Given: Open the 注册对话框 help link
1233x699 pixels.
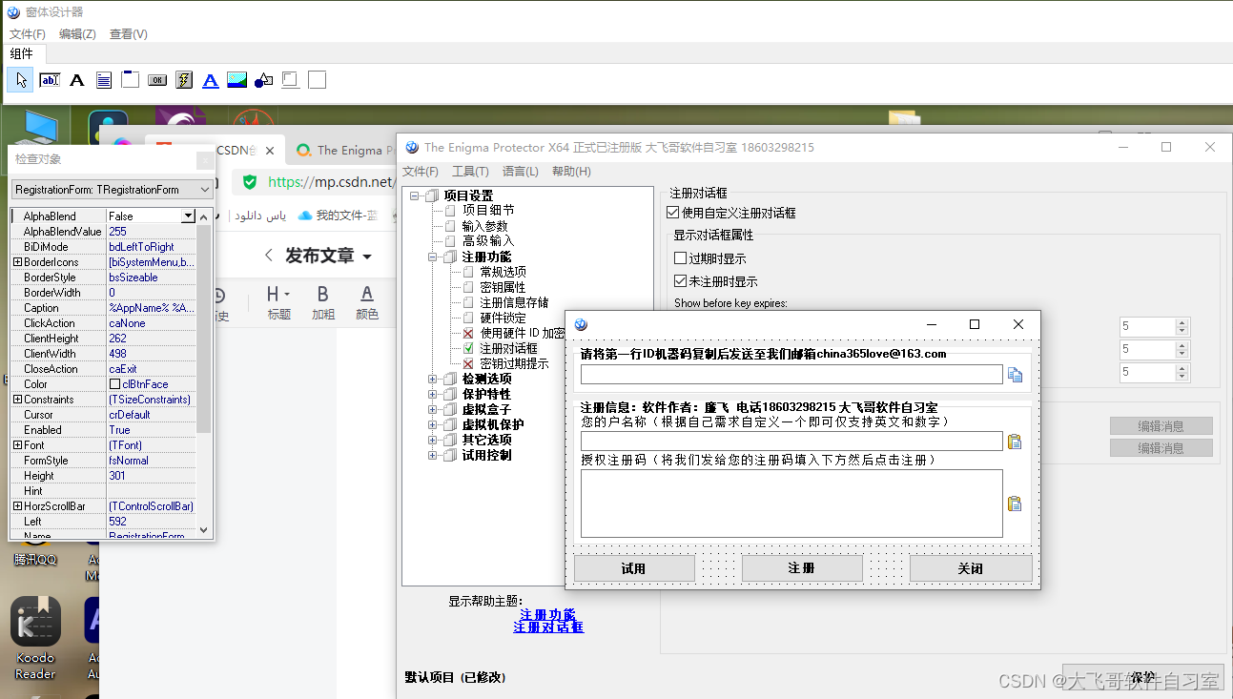Looking at the screenshot, I should click(x=548, y=627).
